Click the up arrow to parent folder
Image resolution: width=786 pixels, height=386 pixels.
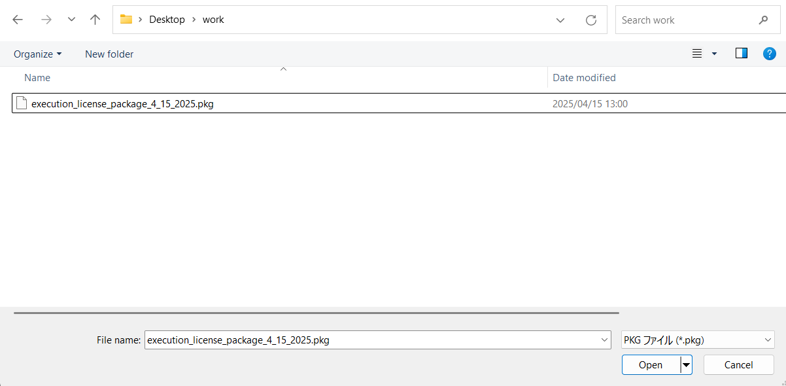point(94,20)
